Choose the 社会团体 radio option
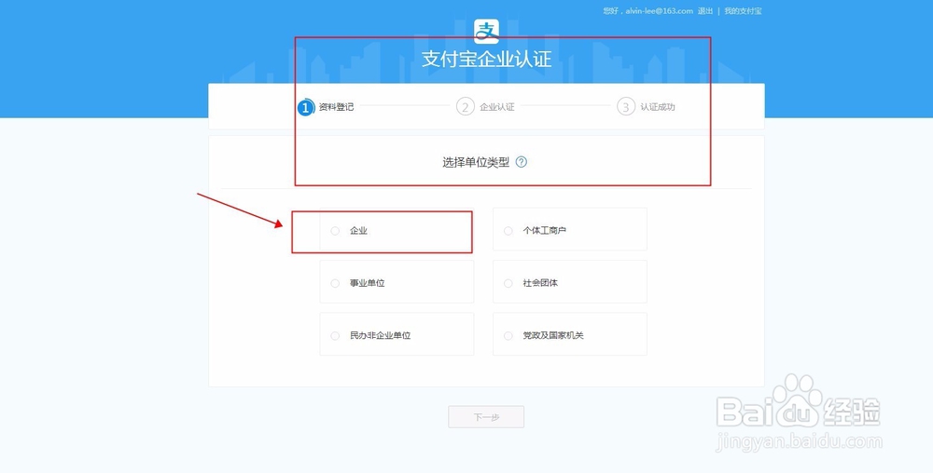The width and height of the screenshot is (933, 473). pos(508,283)
